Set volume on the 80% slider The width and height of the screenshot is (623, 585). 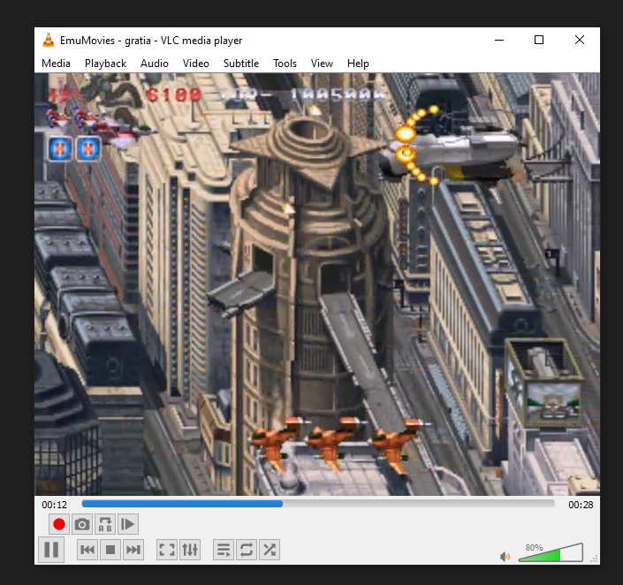[551, 553]
